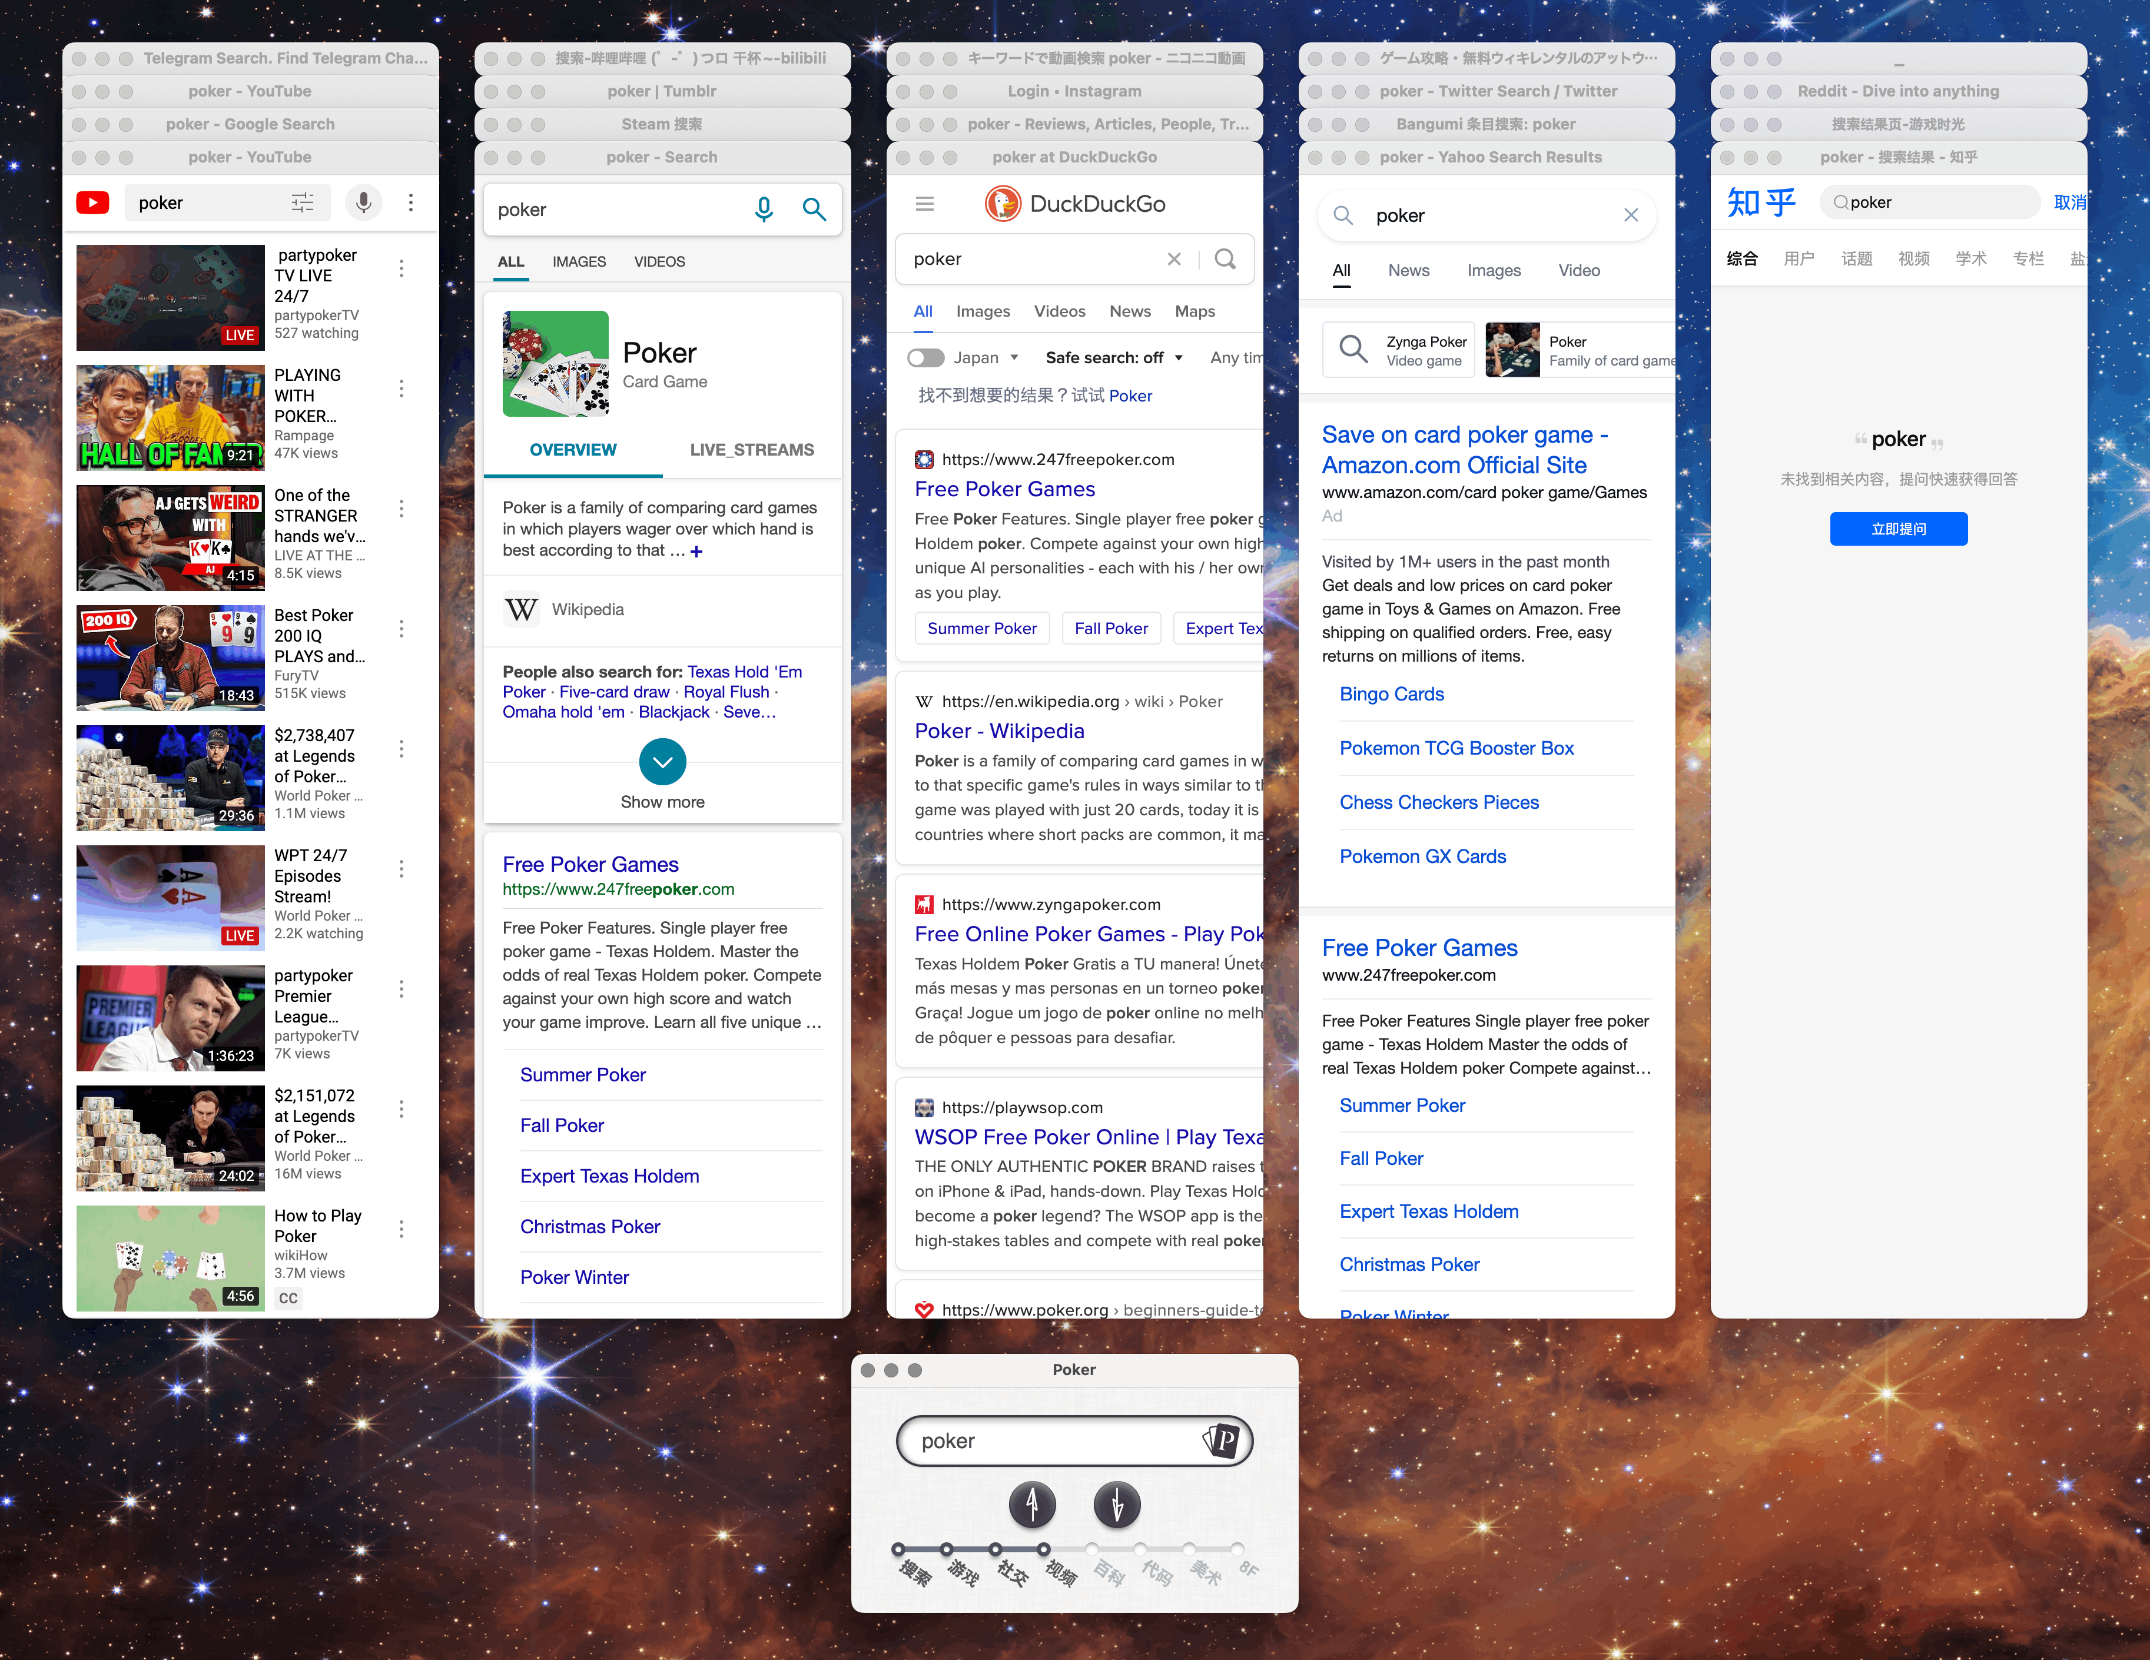Open the Poker - Wikipedia link in DuckDuckGo
The width and height of the screenshot is (2150, 1660).
(x=999, y=731)
